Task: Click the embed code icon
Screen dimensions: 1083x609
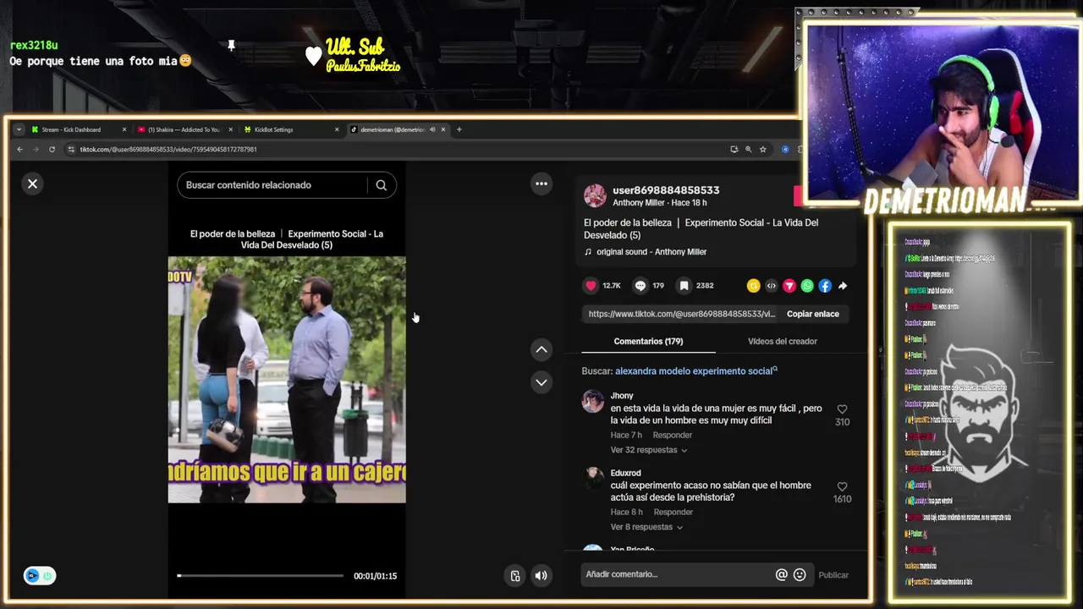Action: 771,286
